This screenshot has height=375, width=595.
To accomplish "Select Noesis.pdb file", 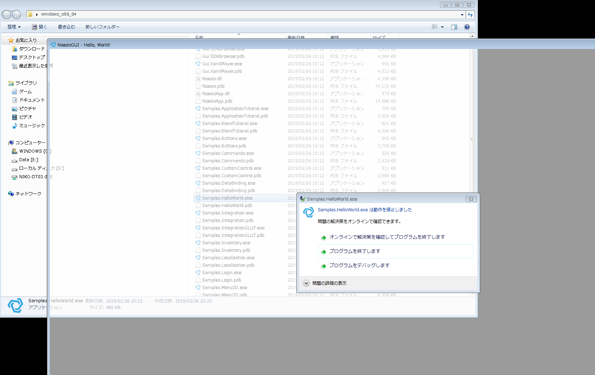I will [213, 86].
